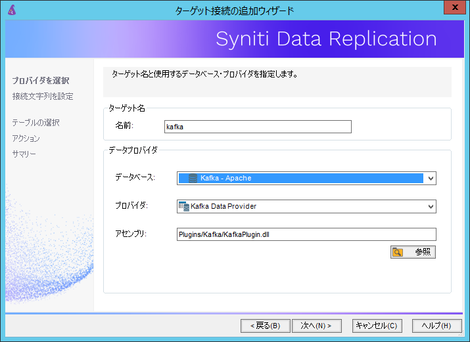Click the 名前 input field containing kafka

(258, 127)
